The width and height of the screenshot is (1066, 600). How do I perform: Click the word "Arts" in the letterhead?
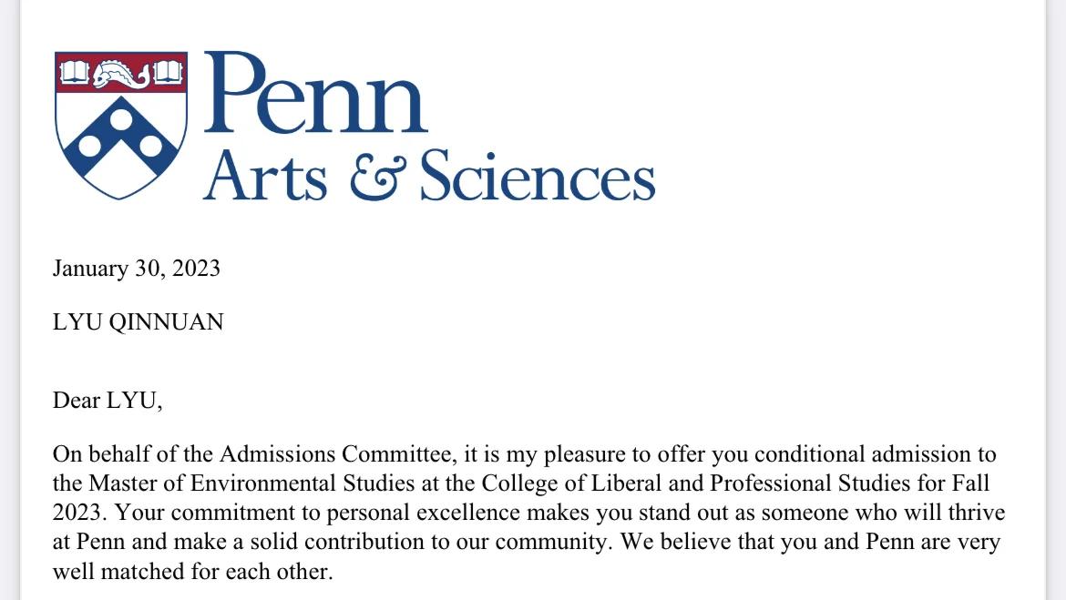[x=265, y=178]
